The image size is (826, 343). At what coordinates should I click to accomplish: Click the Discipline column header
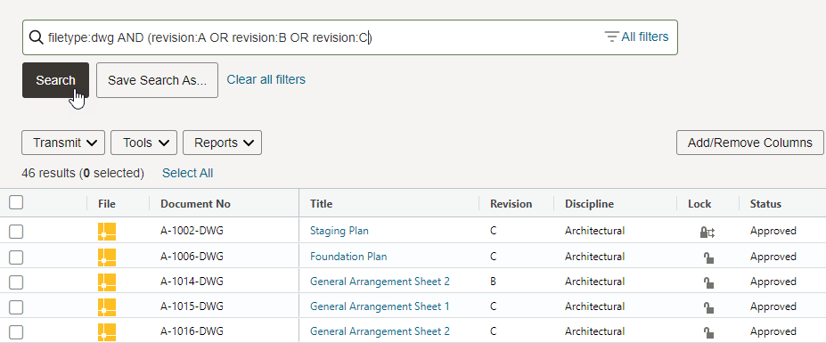click(589, 204)
